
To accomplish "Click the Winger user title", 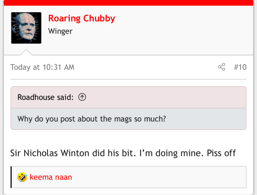I will (x=60, y=31).
